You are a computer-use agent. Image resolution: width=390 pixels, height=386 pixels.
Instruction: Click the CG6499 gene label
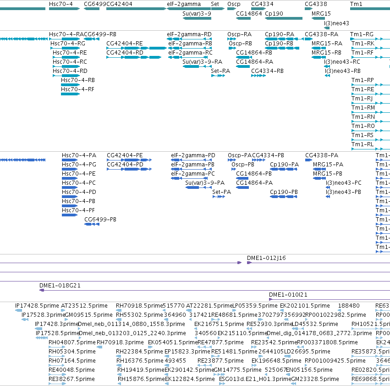pos(95,4)
